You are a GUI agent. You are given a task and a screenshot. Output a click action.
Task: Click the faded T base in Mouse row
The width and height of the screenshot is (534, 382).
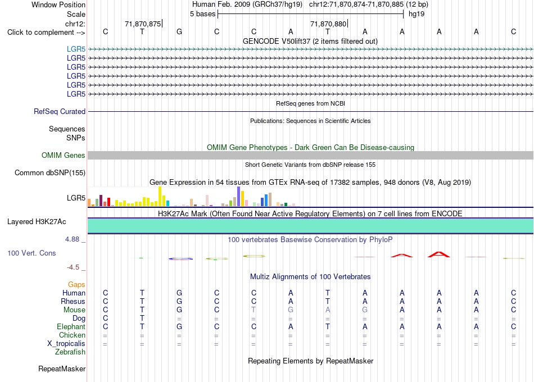254,310
